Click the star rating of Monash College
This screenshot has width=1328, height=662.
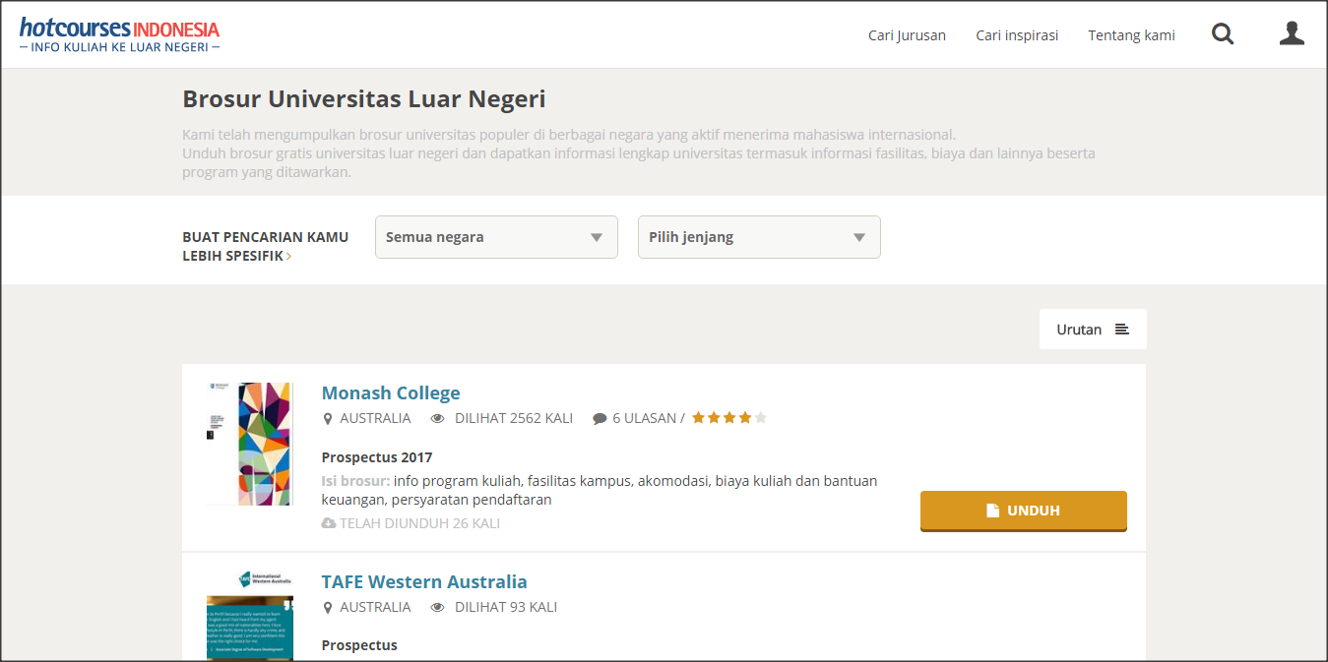point(728,418)
